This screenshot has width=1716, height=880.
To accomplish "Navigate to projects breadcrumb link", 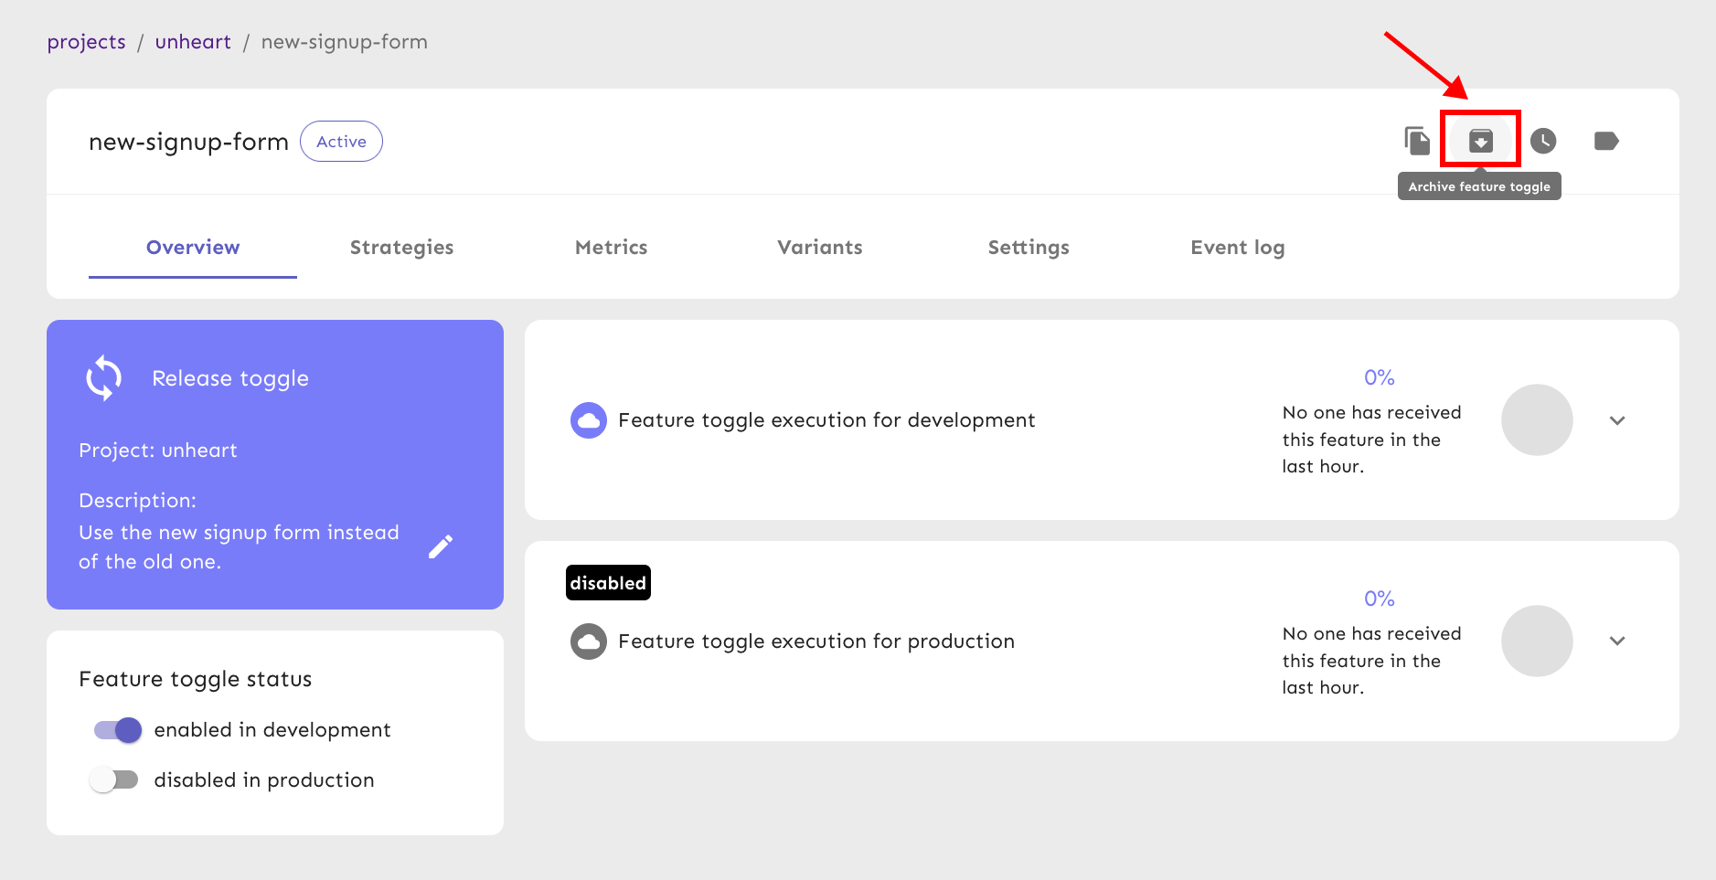I will tap(86, 42).
